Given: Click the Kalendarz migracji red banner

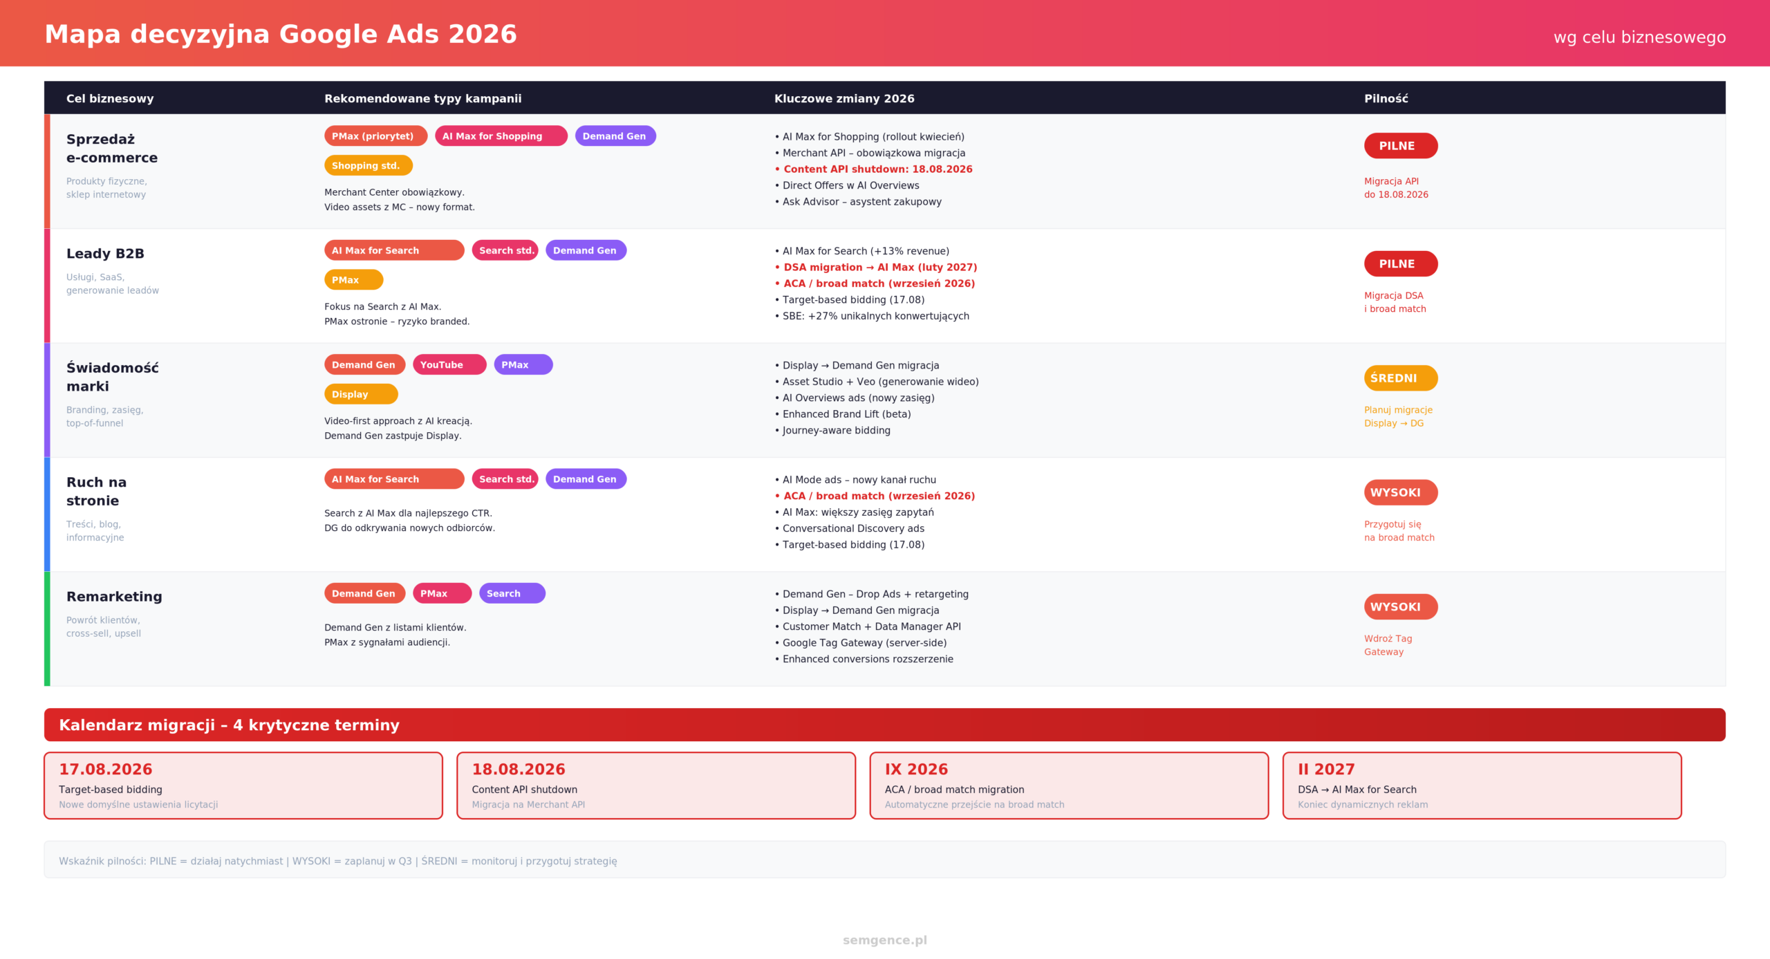Looking at the screenshot, I should pos(885,725).
